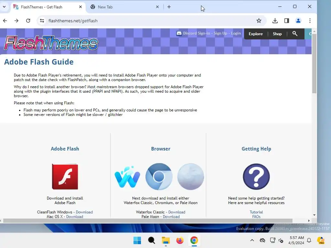Open the tab search dropdown arrow
This screenshot has width=331, height=248.
tap(4, 7)
